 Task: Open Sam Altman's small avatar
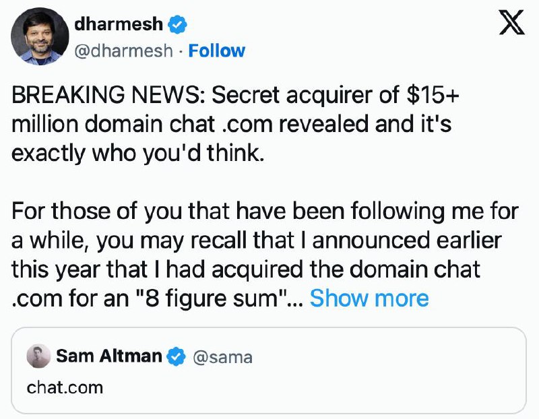(39, 356)
